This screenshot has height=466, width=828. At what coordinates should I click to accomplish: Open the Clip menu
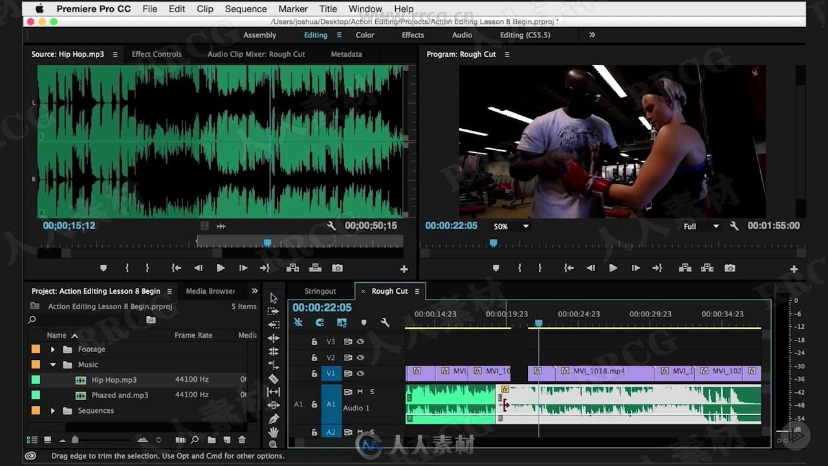click(205, 9)
